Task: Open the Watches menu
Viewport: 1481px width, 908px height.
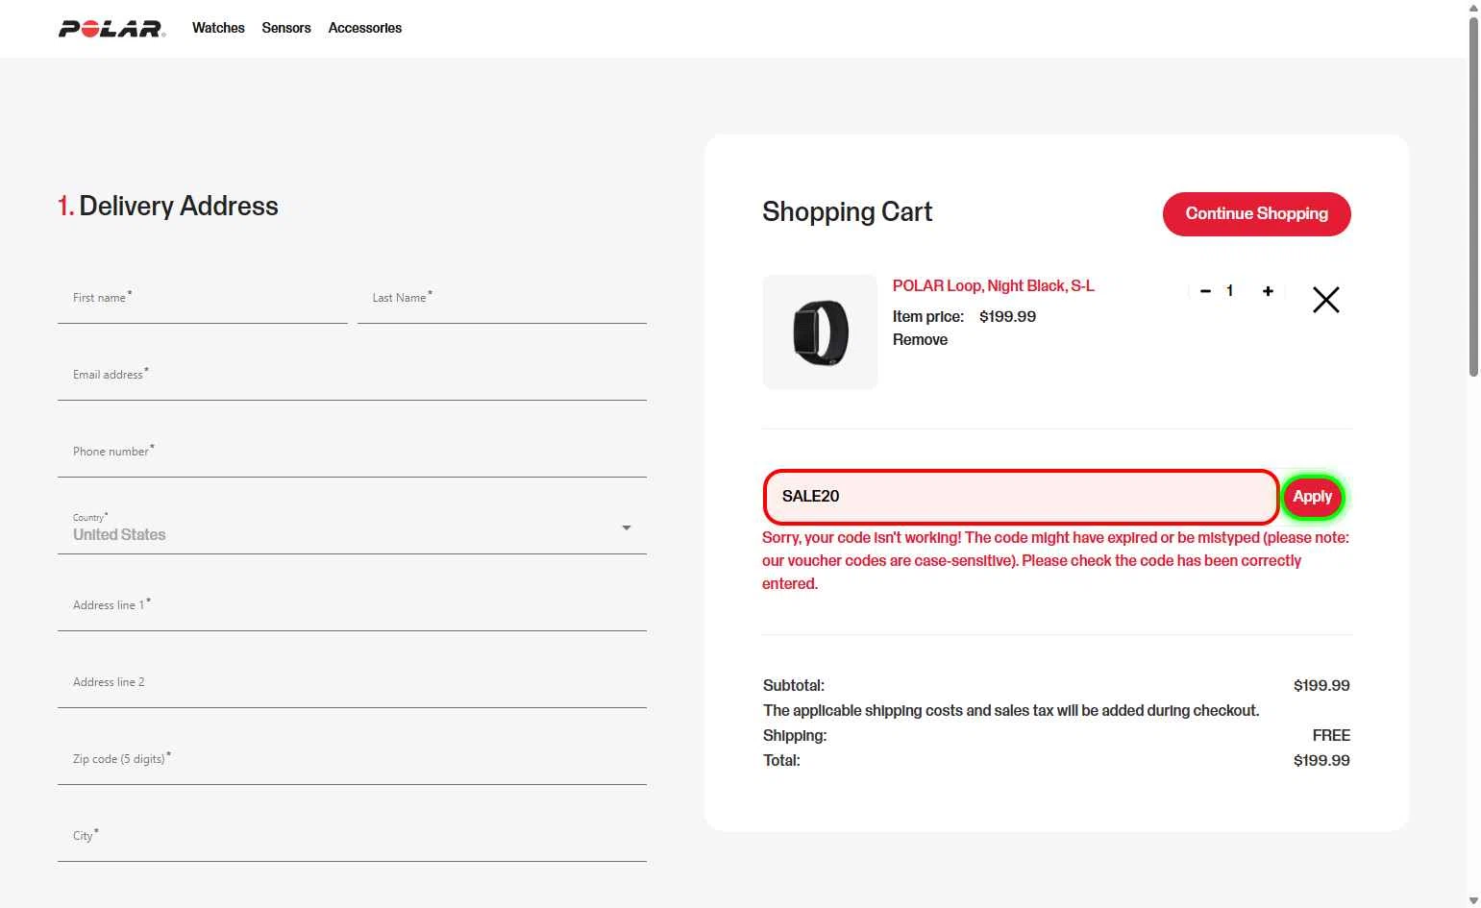Action: (218, 28)
